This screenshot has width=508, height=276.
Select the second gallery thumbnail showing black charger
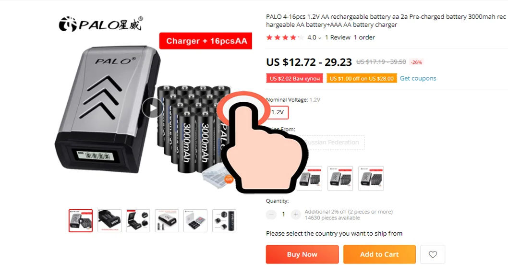coord(109,221)
